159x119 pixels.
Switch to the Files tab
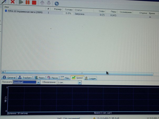[65, 78]
